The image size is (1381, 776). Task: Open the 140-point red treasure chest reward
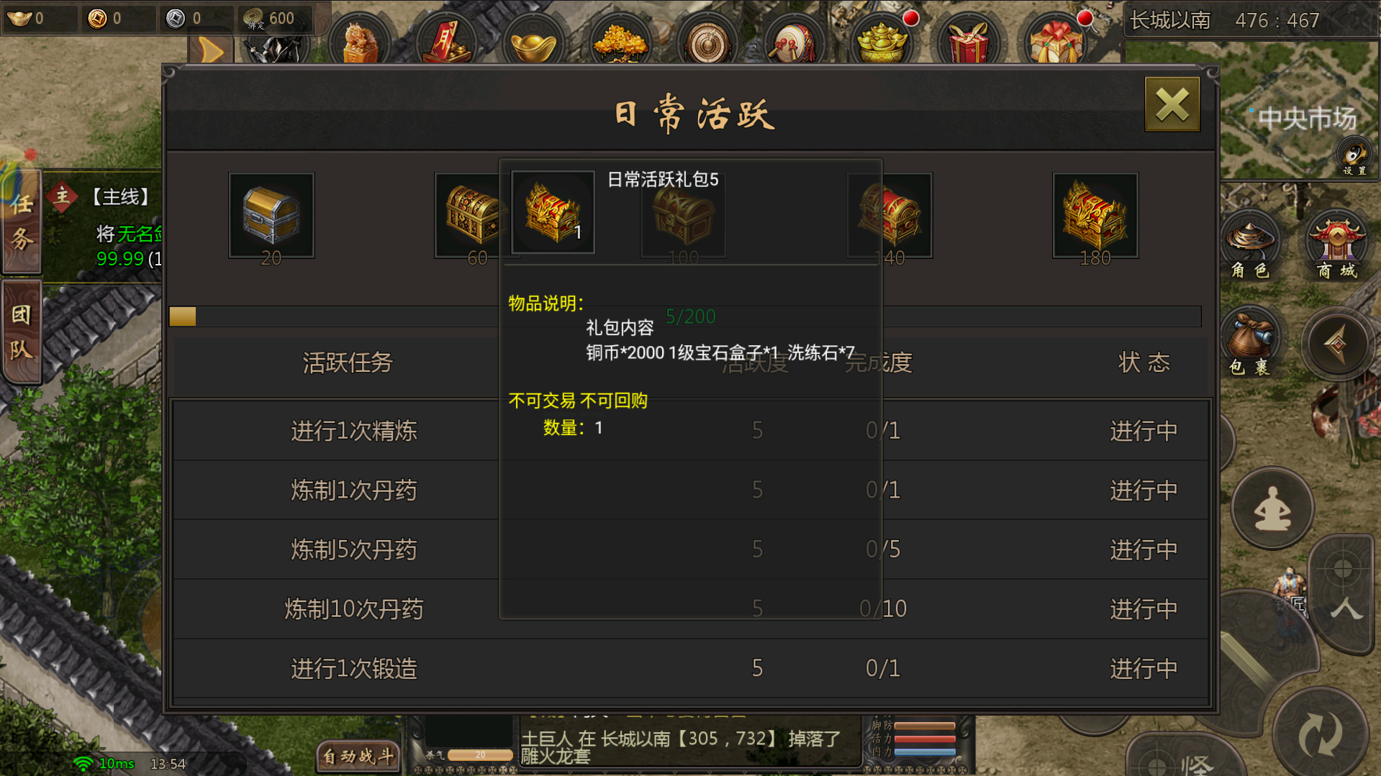889,215
